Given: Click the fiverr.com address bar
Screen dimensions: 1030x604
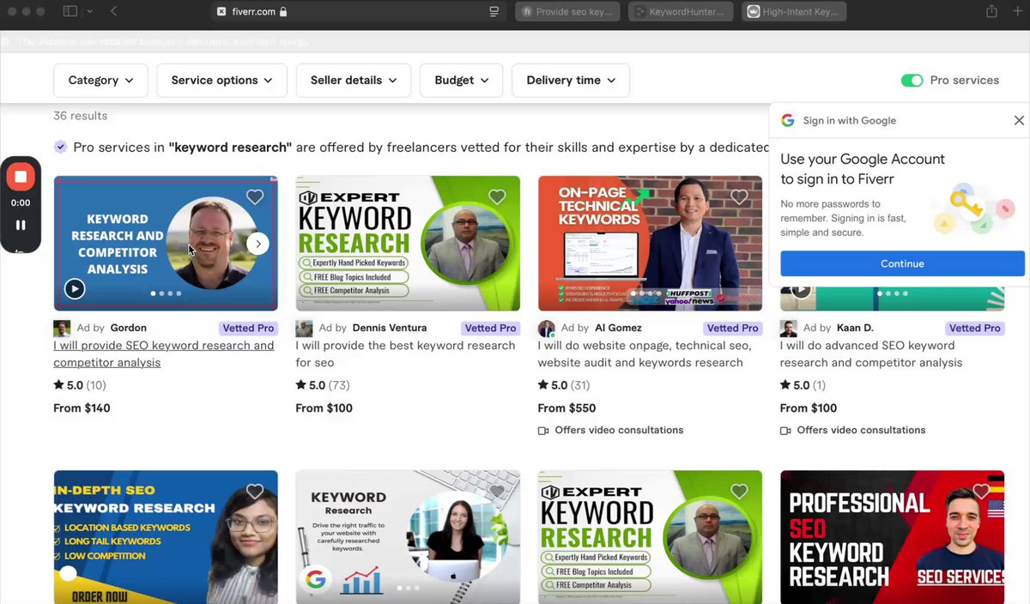Looking at the screenshot, I should (359, 11).
